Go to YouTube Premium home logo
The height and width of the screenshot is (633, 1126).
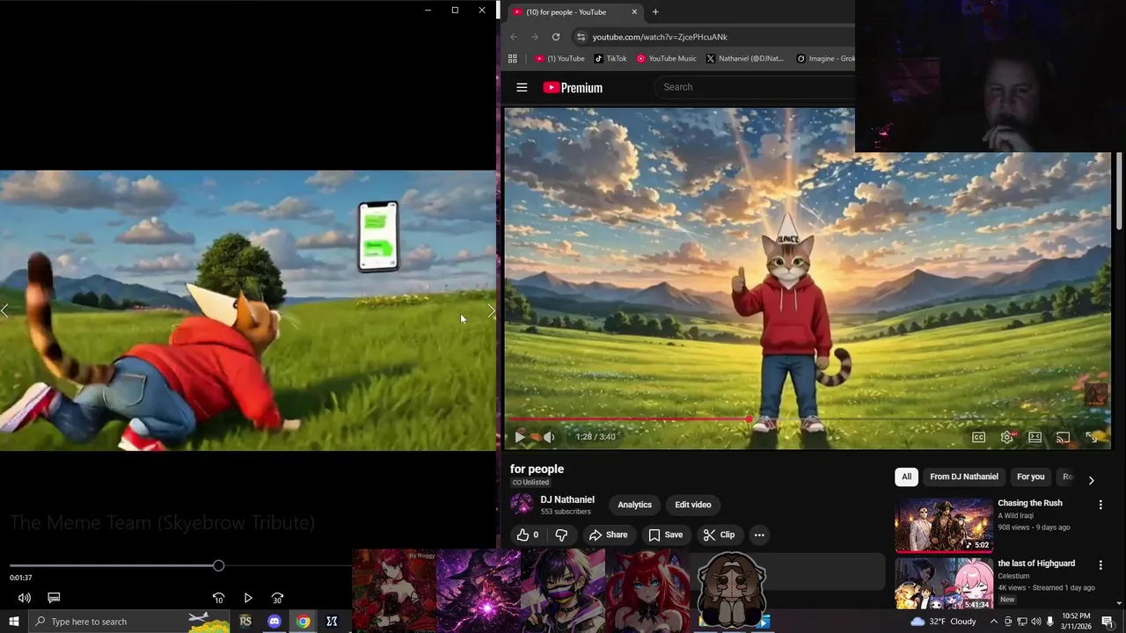[x=573, y=87]
